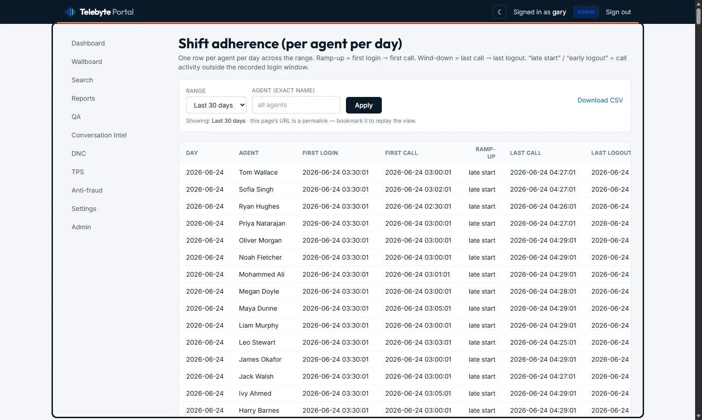
Task: Click the RAMP-UP column header
Action: click(485, 153)
